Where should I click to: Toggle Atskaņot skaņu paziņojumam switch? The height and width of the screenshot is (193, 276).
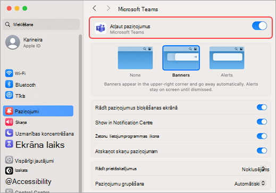pyautogui.click(x=262, y=150)
